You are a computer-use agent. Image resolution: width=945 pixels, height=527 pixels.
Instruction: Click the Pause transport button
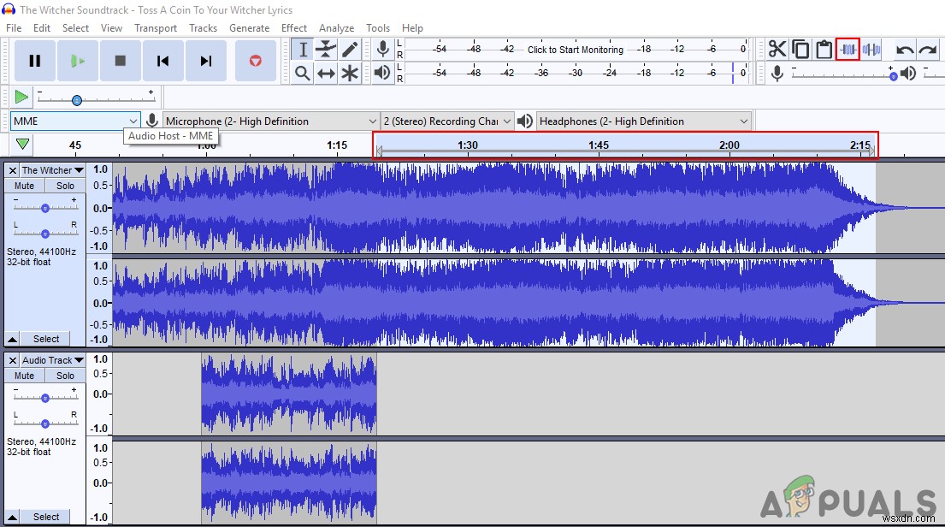[35, 61]
